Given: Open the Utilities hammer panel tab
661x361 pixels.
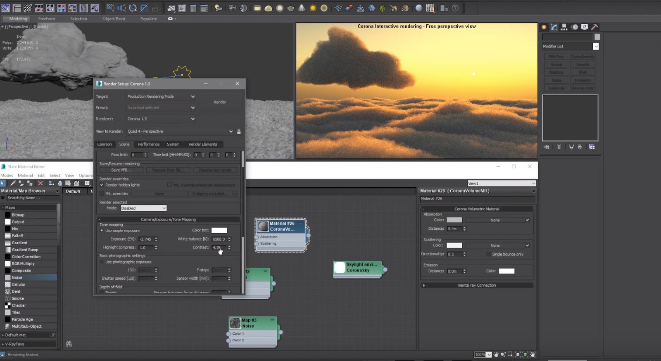Looking at the screenshot, I should click(x=594, y=27).
